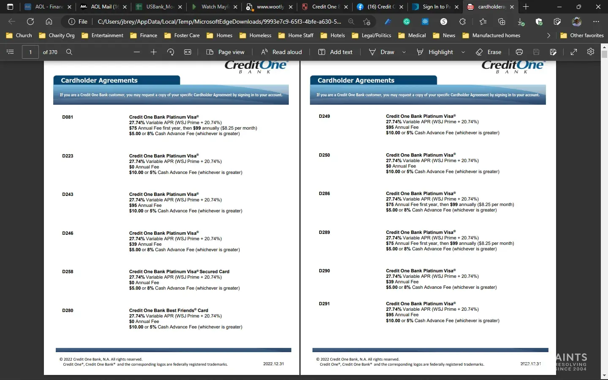This screenshot has width=608, height=380.
Task: Select the Add text tool
Action: [335, 52]
